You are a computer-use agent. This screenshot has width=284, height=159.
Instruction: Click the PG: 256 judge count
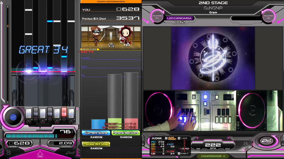pyautogui.click(x=158, y=142)
